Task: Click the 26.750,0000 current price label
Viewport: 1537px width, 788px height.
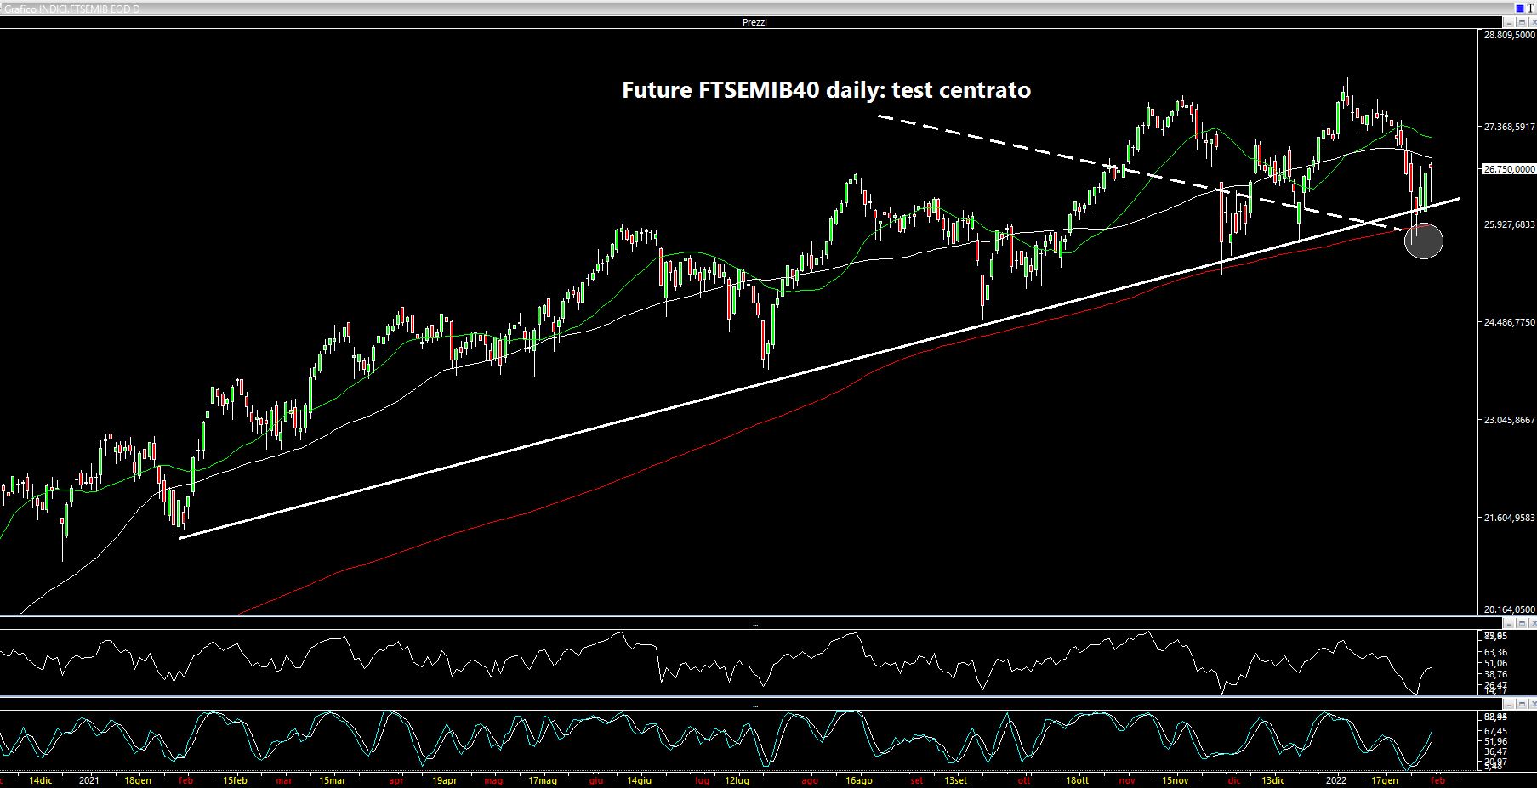Action: [1509, 169]
